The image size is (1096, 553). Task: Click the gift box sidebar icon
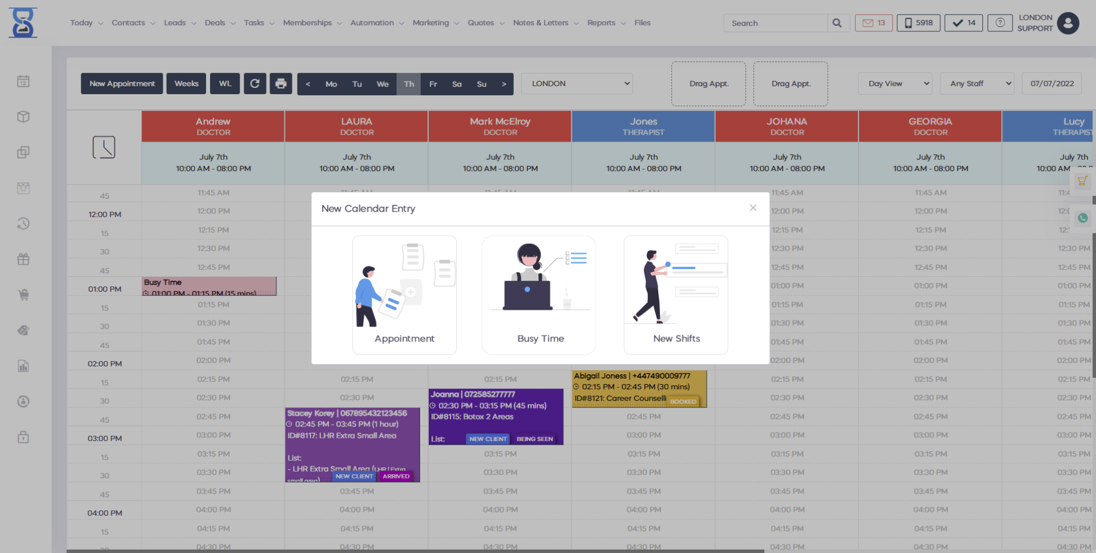coord(23,259)
